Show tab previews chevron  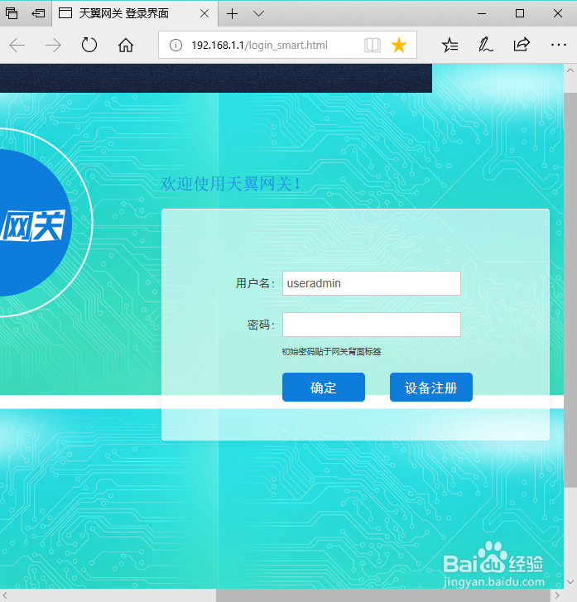(x=259, y=14)
